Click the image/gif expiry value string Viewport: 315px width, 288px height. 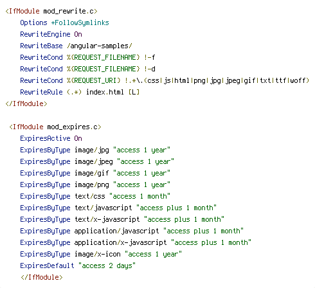point(141,173)
